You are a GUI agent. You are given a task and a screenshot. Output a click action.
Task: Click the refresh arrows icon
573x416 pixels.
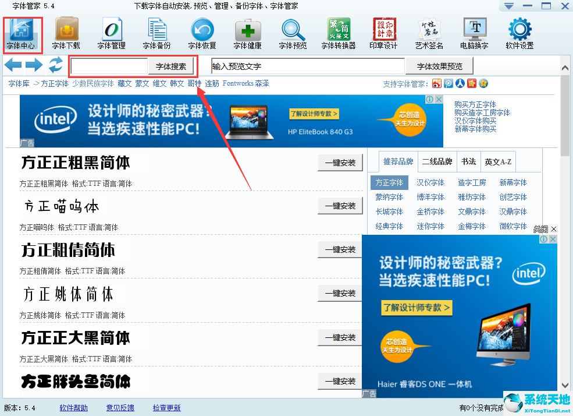(55, 65)
